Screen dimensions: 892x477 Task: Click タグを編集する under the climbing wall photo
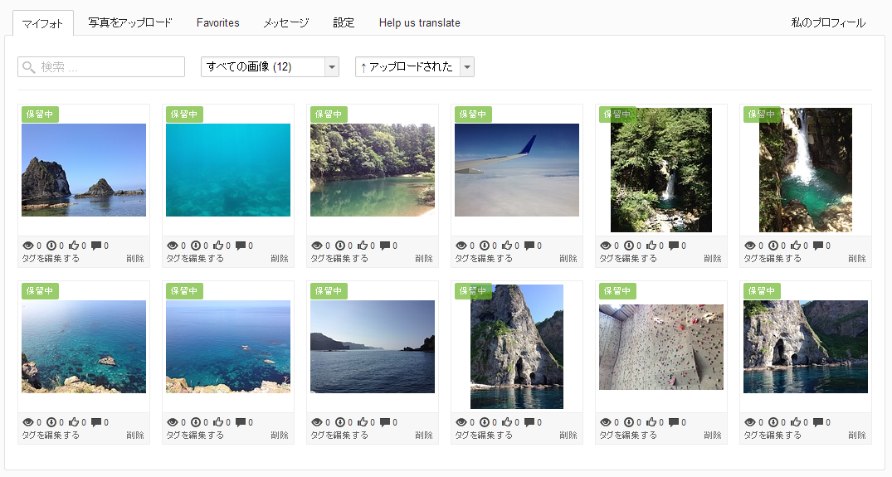[x=629, y=436]
